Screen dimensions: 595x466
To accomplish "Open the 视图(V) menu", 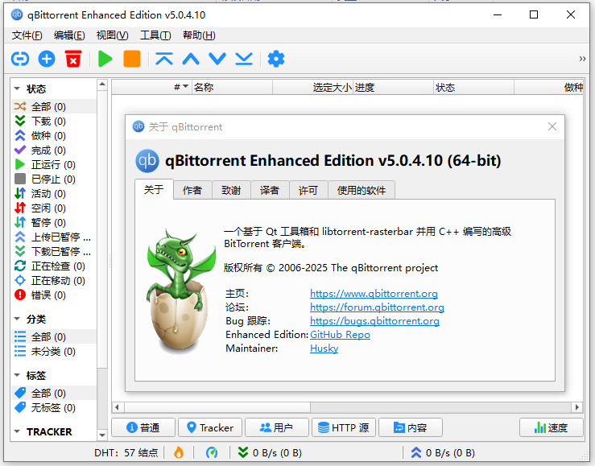I will pyautogui.click(x=113, y=35).
